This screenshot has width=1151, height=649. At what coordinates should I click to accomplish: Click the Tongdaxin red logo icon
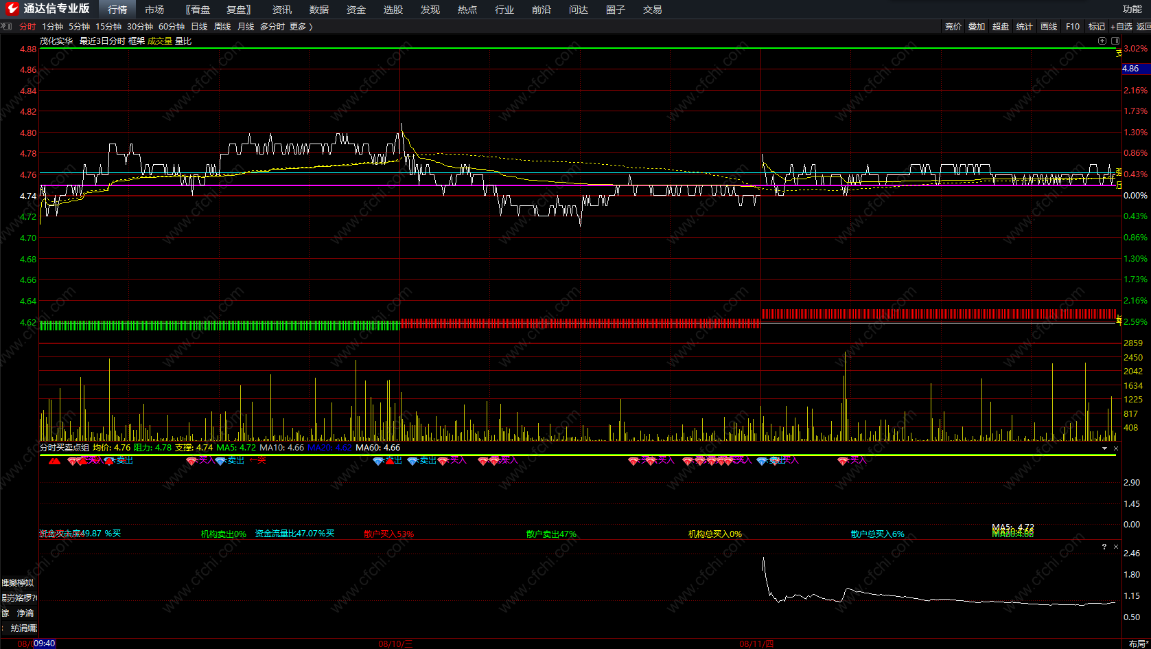tap(12, 9)
